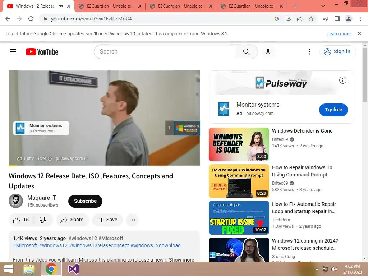
Task: Go back to the previous page
Action: click(8, 19)
